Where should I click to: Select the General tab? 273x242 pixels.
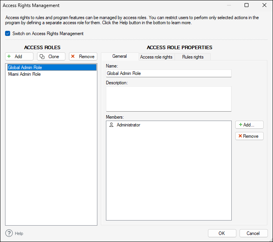pos(120,57)
